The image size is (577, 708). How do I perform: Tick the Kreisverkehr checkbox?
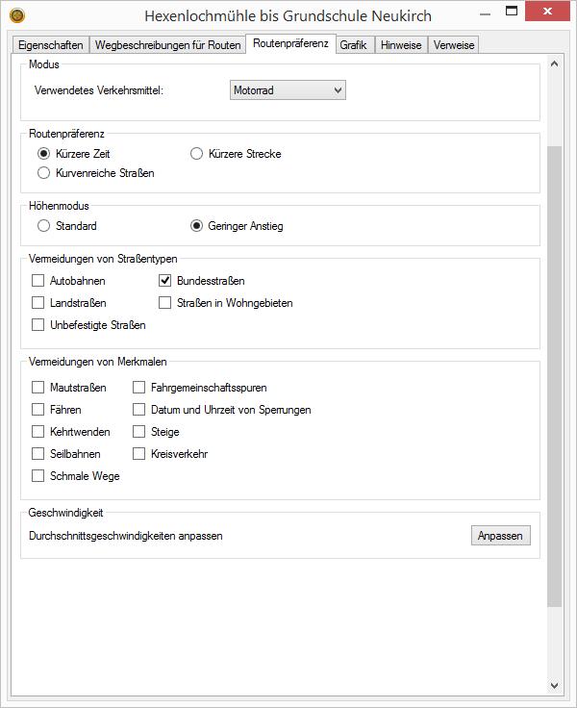point(139,454)
